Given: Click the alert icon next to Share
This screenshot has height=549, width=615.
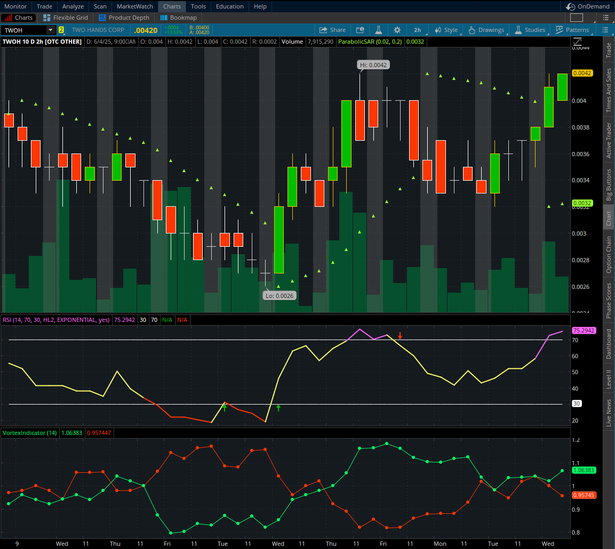Looking at the screenshot, I should [360, 30].
